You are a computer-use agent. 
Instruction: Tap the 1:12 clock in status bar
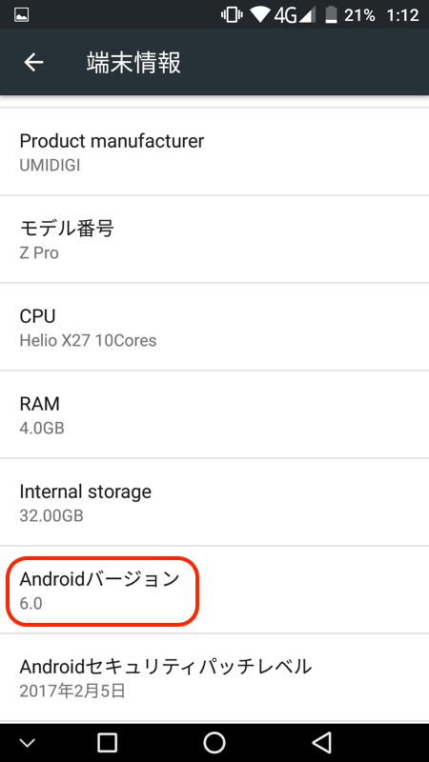[x=402, y=15]
